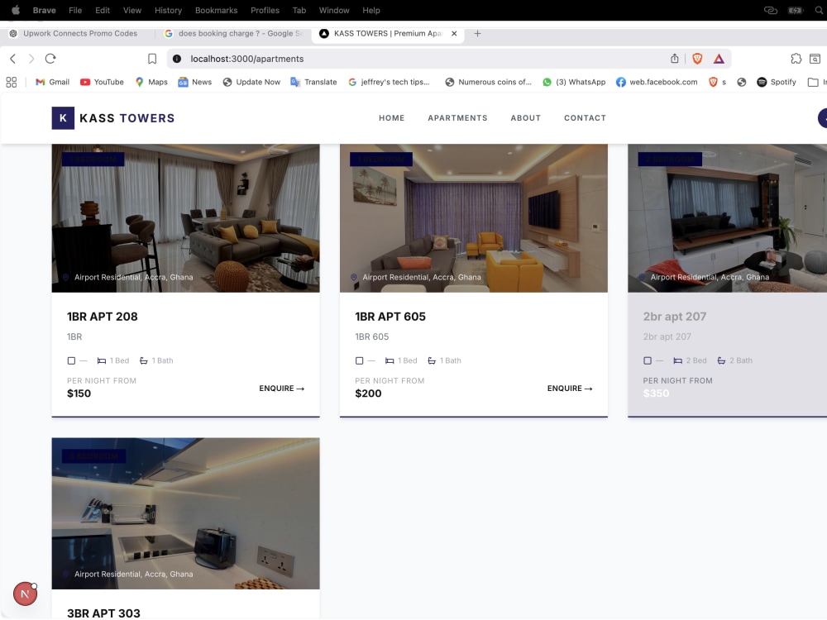
Task: Switch to Upwork Connects Promo Codes tab
Action: click(x=74, y=33)
